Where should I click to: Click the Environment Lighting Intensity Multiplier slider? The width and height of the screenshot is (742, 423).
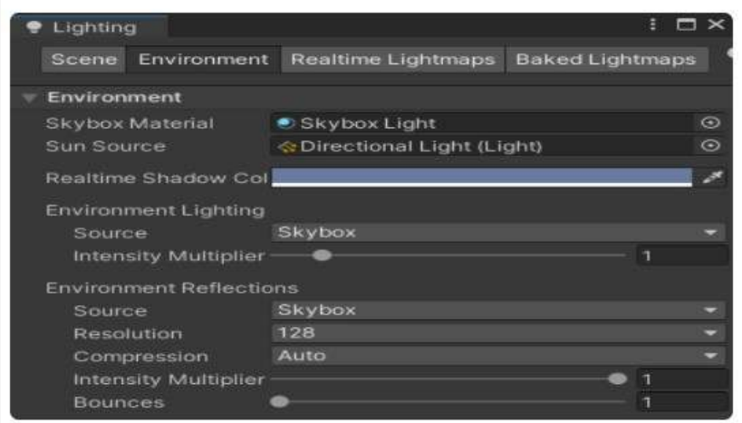(448, 256)
